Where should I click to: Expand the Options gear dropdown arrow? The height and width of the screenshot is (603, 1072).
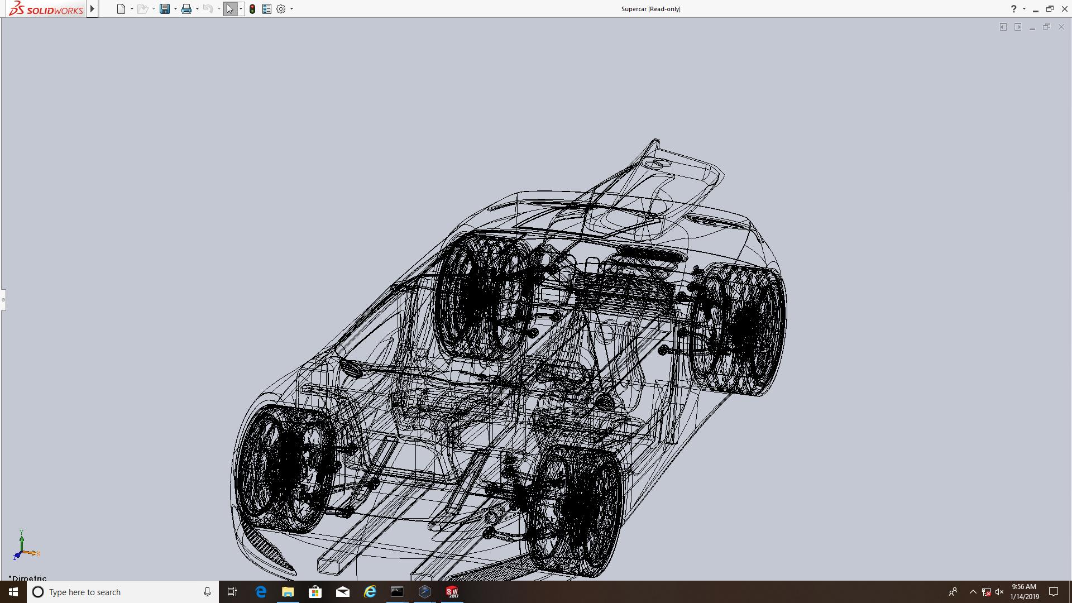291,9
